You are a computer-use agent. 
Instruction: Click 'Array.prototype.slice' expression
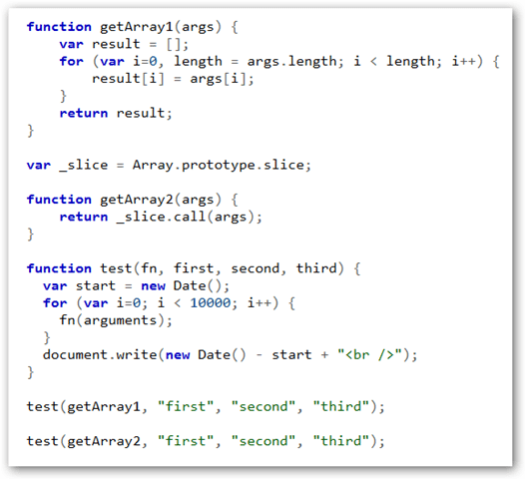(219, 165)
